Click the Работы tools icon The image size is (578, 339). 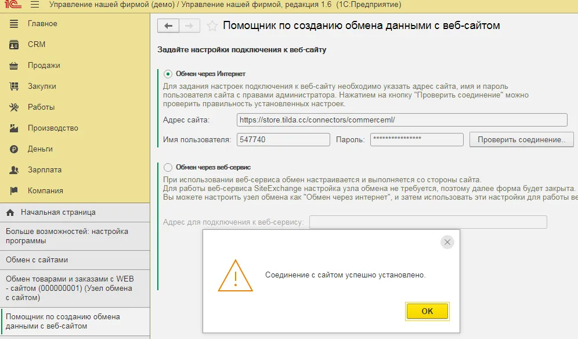tap(14, 107)
